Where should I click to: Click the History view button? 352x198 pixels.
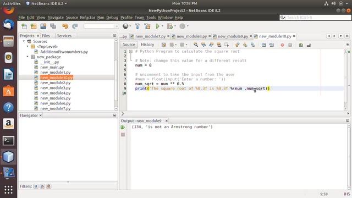(147, 45)
